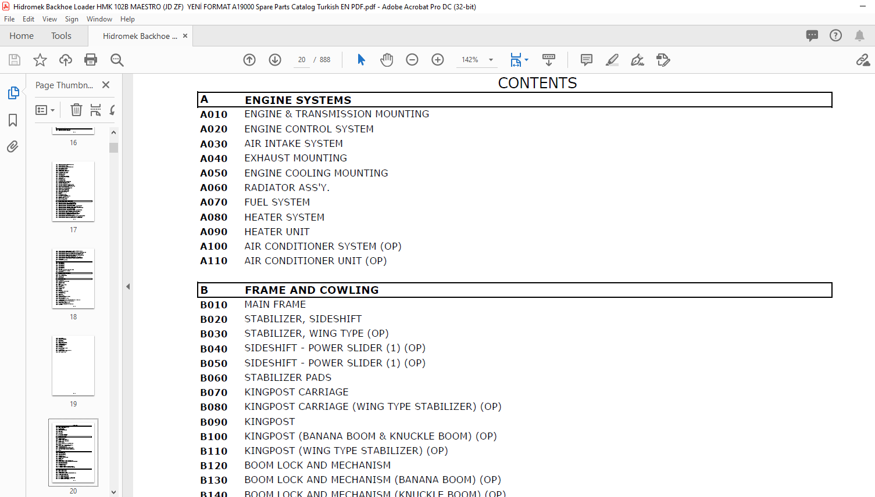Screen dimensions: 875x497
Task: Open the Window menu
Action: pyautogui.click(x=99, y=19)
